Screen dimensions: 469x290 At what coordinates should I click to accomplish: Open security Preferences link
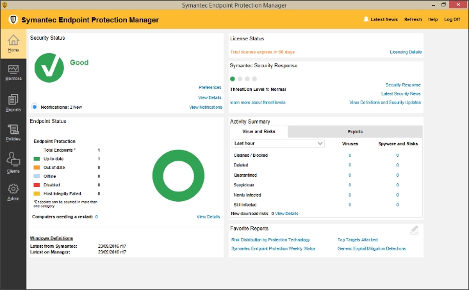click(x=210, y=87)
